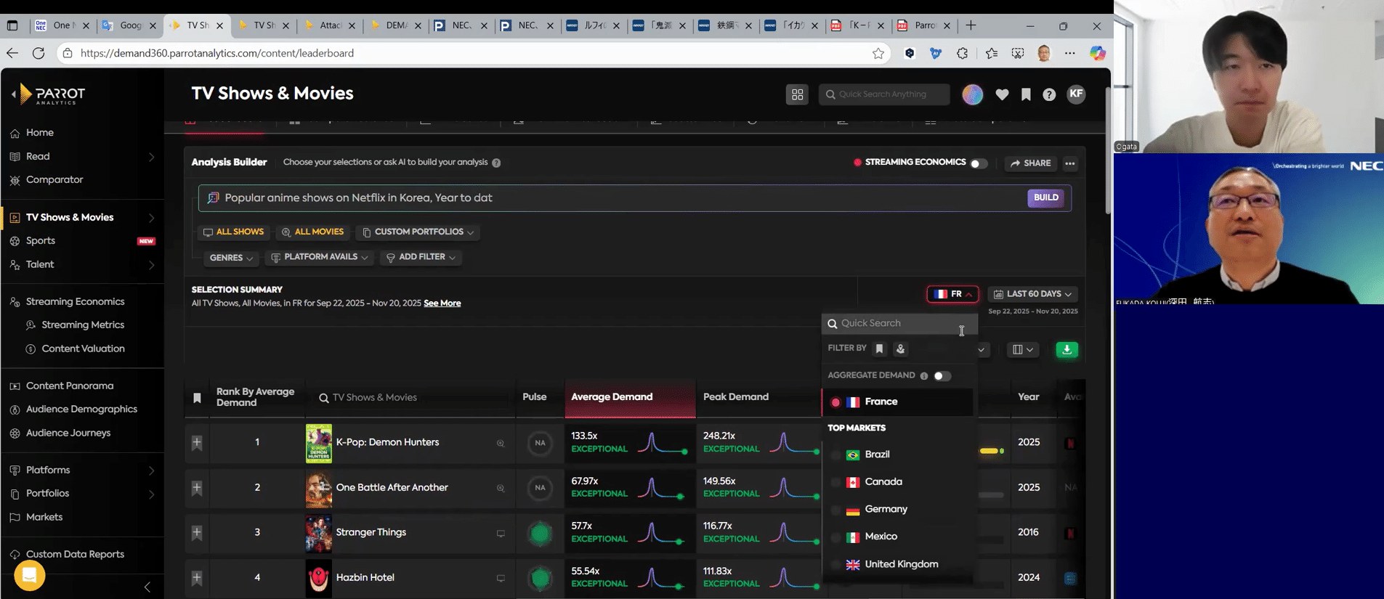The height and width of the screenshot is (599, 1384).
Task: Refresh the browser page
Action: [39, 53]
